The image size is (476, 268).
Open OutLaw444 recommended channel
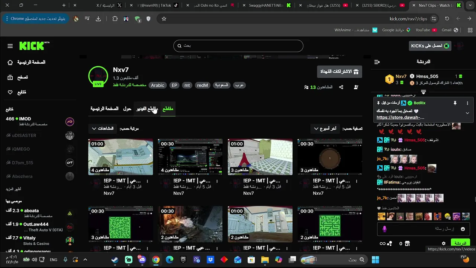point(40,227)
